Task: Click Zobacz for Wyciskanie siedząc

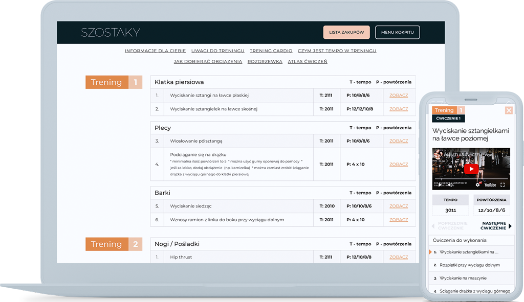Action: tap(399, 206)
